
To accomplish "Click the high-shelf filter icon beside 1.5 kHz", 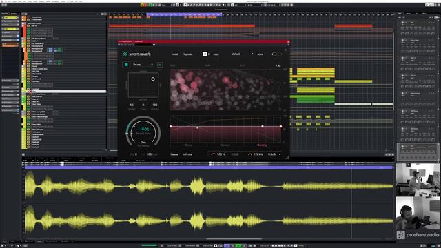I will (249, 154).
